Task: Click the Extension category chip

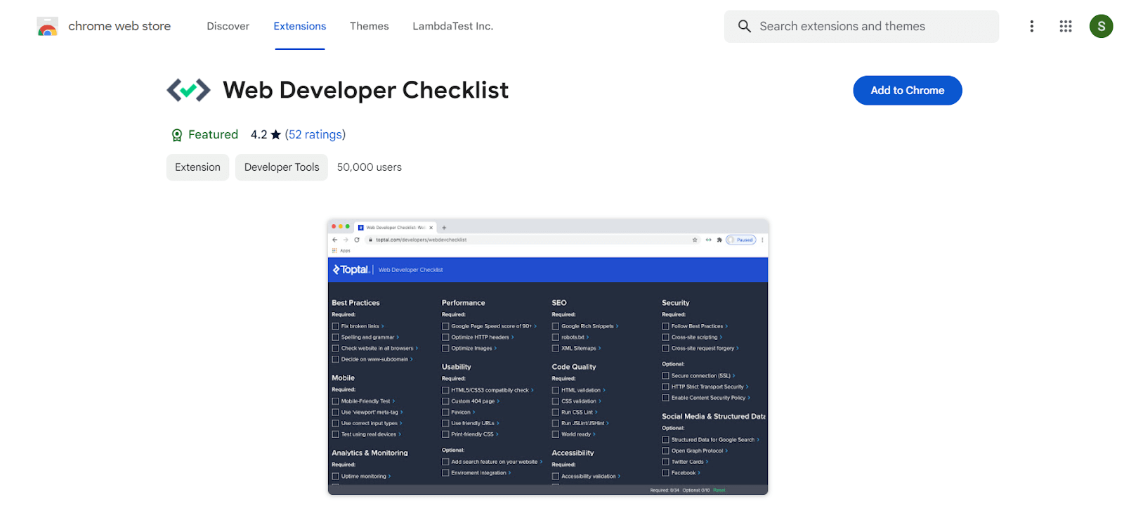Action: tap(197, 167)
